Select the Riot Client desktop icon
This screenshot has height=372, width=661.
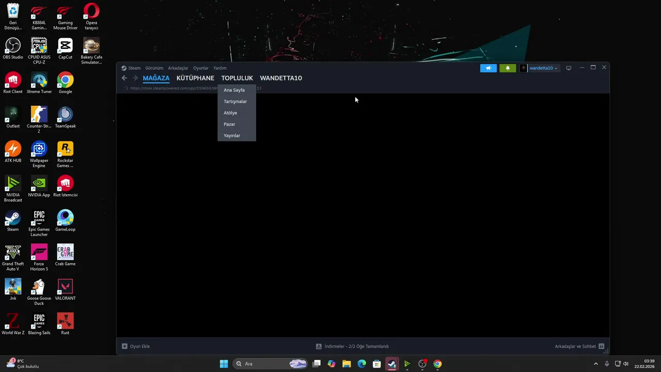pos(13,83)
